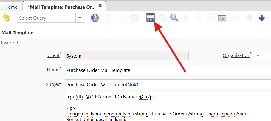Switch to the Home tab
This screenshot has height=121, width=271.
[10, 7]
